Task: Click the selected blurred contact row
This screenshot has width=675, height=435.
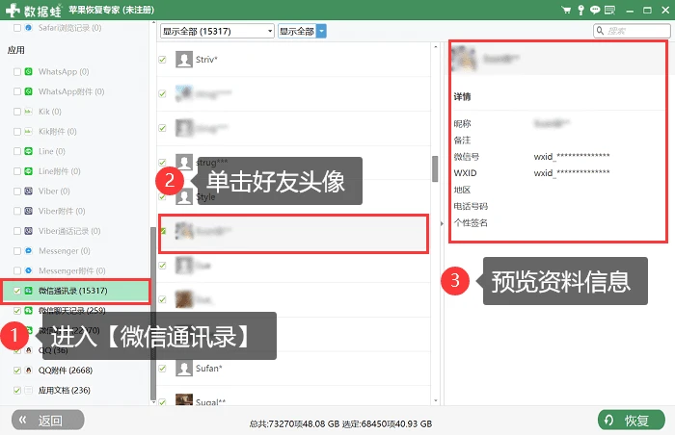Action: [293, 234]
